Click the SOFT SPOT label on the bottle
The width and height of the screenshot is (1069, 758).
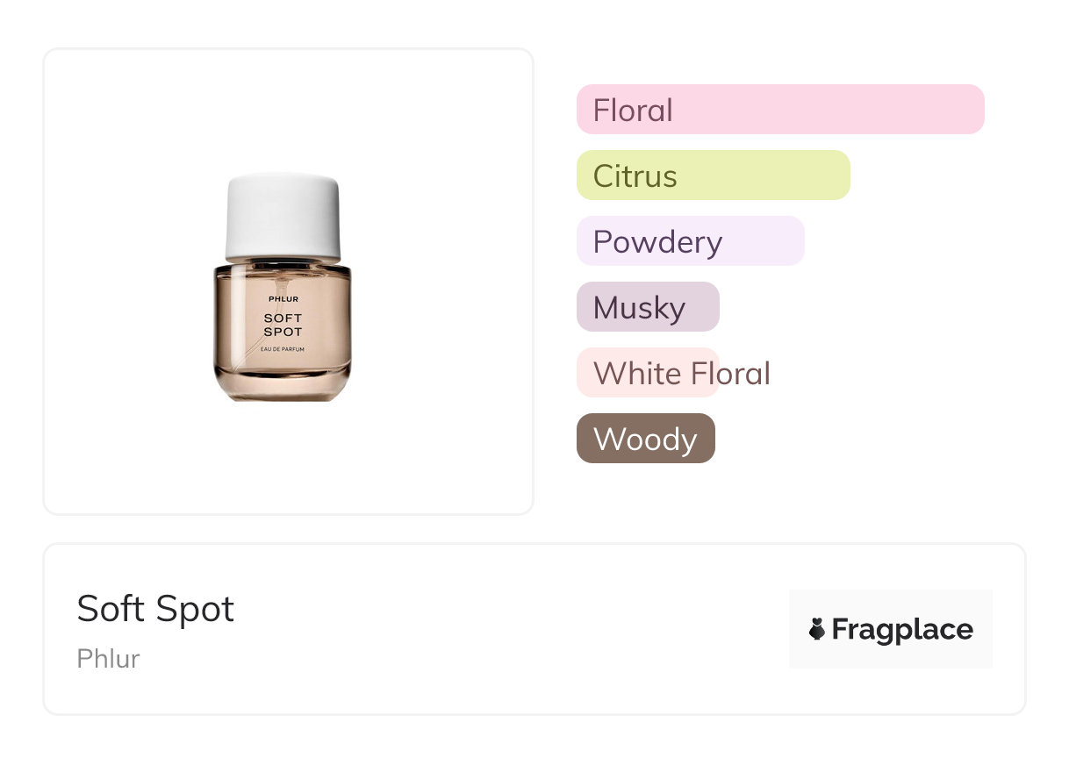pyautogui.click(x=283, y=325)
